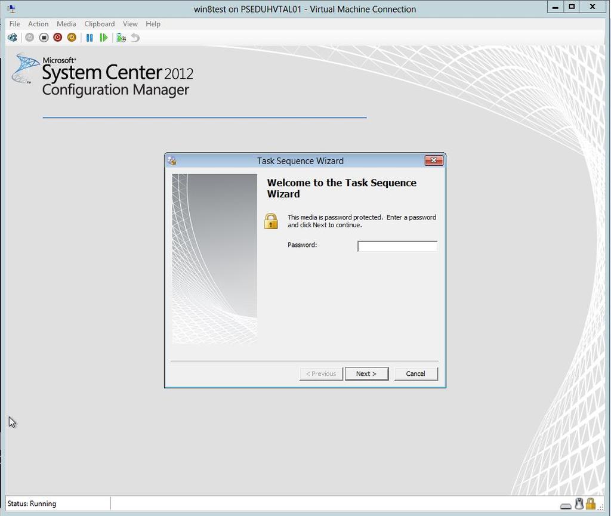
Task: Click the Next button in wizard
Action: [x=366, y=374]
